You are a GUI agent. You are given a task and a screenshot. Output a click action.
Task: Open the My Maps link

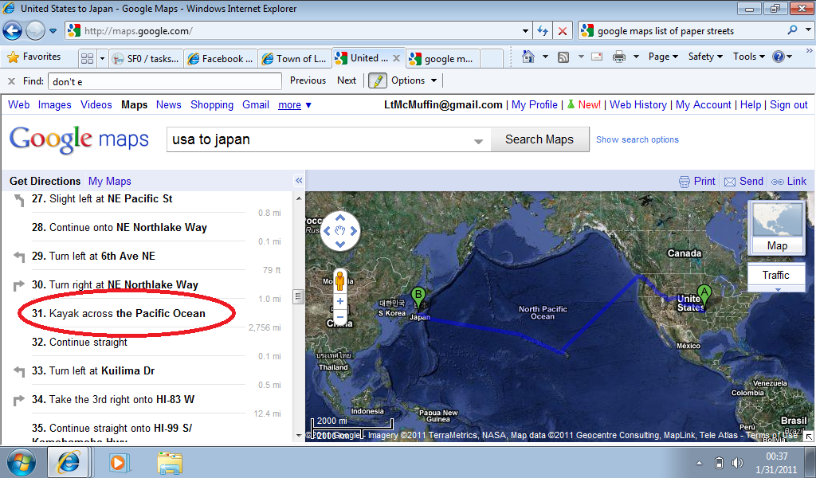click(109, 181)
